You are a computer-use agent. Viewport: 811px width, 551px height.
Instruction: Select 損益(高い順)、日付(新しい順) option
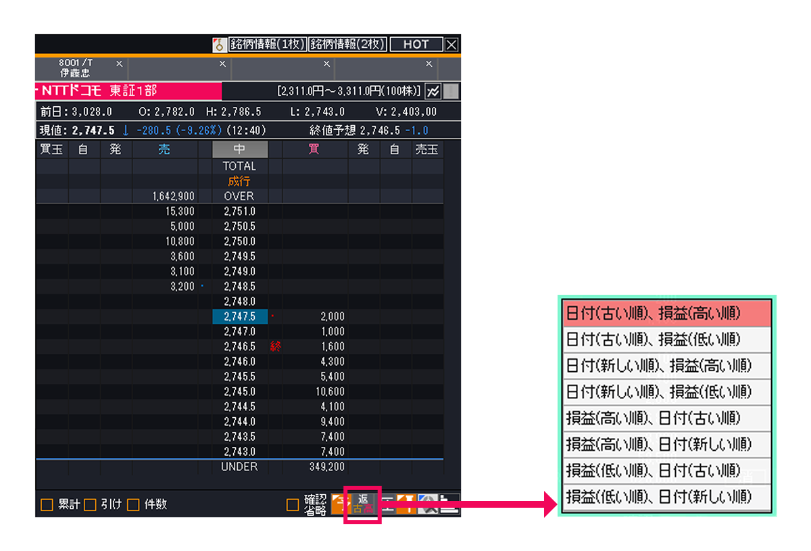667,445
